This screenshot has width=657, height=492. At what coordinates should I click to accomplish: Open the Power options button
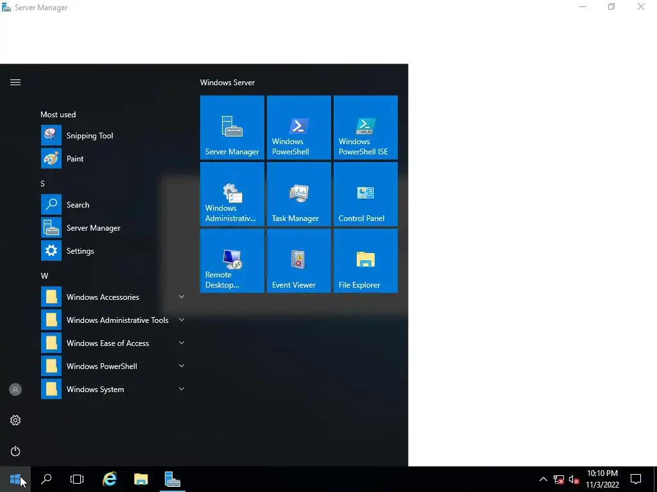tap(15, 451)
